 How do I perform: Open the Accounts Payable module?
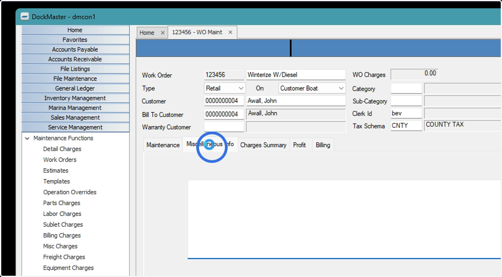click(75, 49)
